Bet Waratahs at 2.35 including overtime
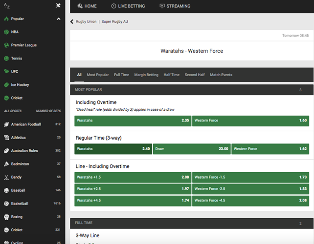 (133, 121)
